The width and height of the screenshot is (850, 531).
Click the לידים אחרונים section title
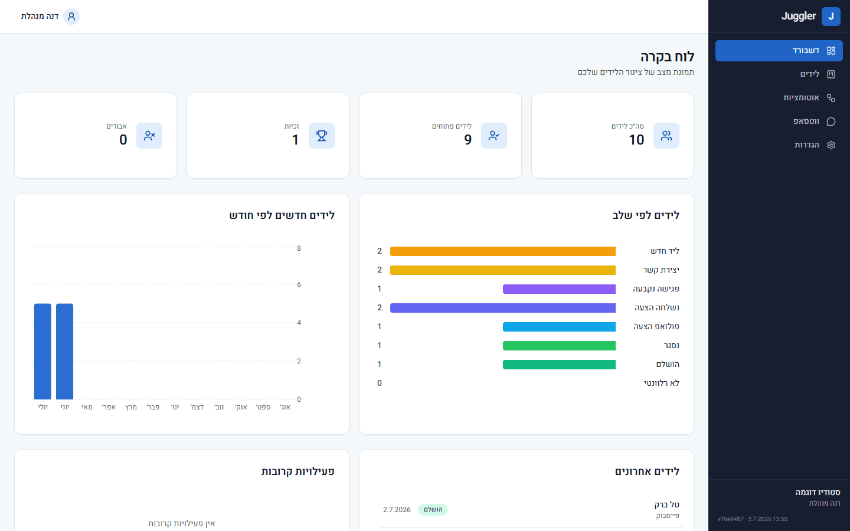[648, 471]
